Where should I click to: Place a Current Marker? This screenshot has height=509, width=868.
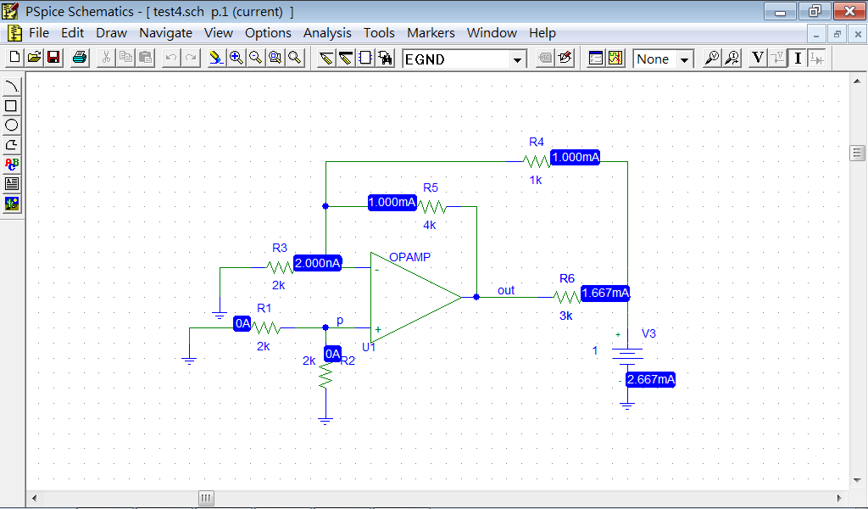732,58
